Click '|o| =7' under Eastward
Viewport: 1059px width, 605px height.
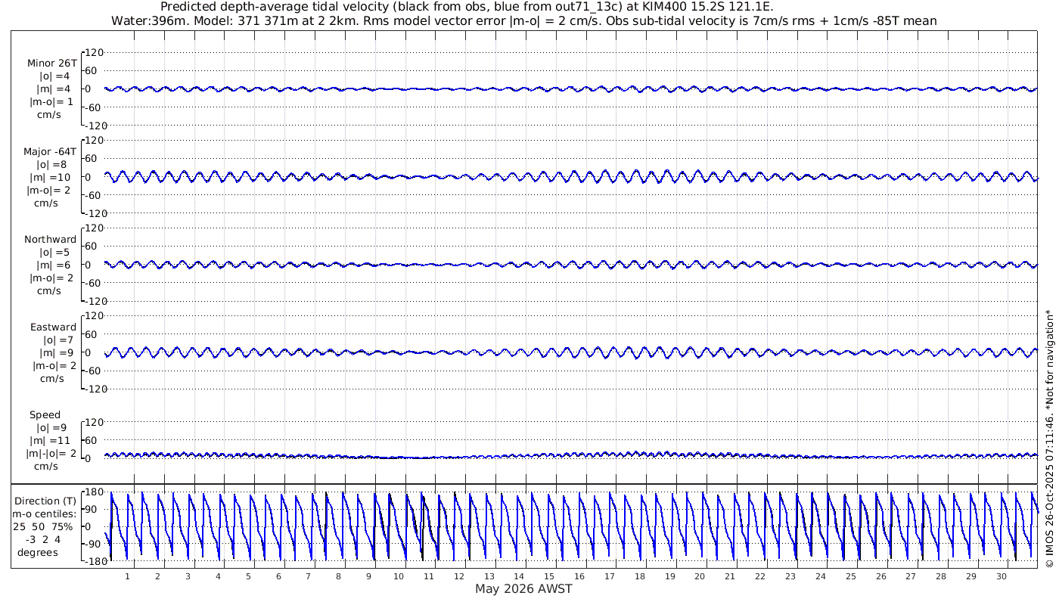[57, 340]
